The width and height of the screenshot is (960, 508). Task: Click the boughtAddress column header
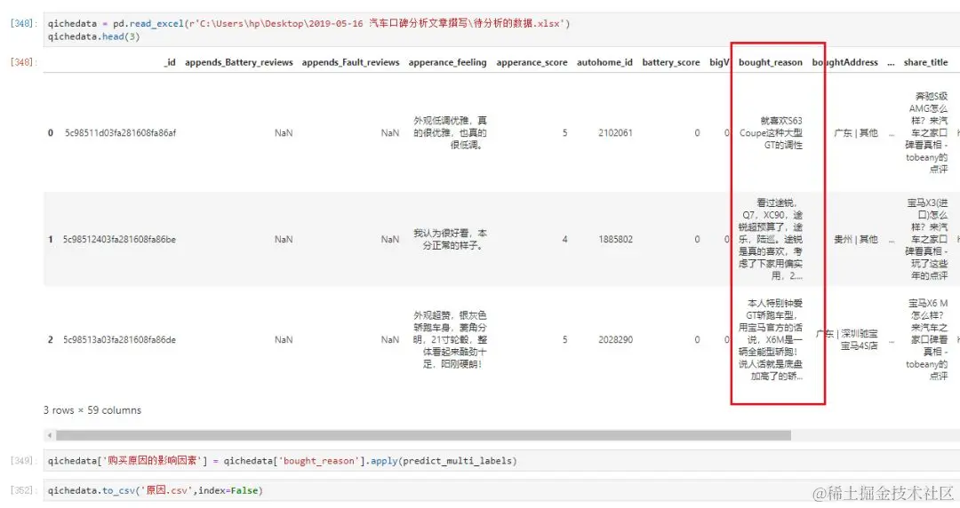[x=845, y=62]
